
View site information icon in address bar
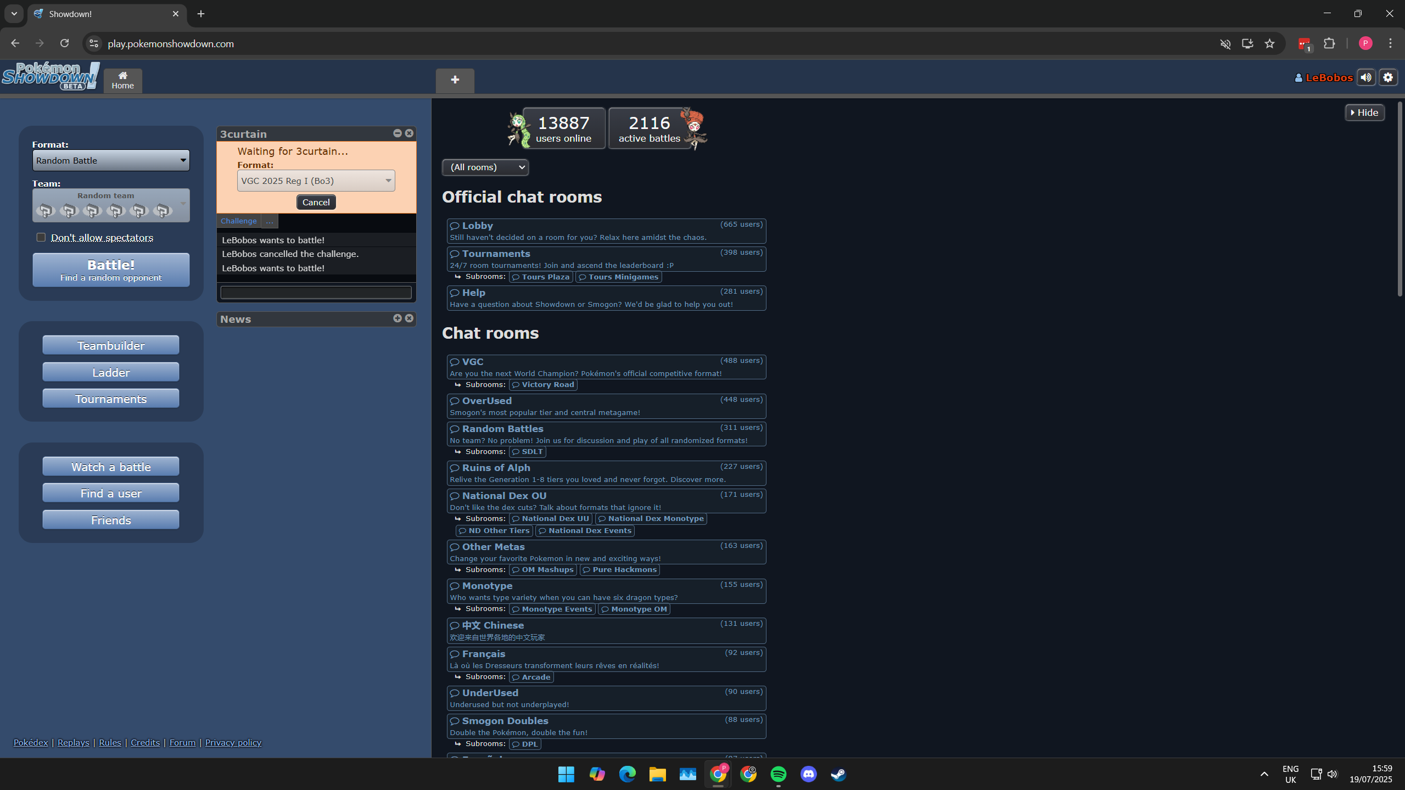tap(94, 43)
